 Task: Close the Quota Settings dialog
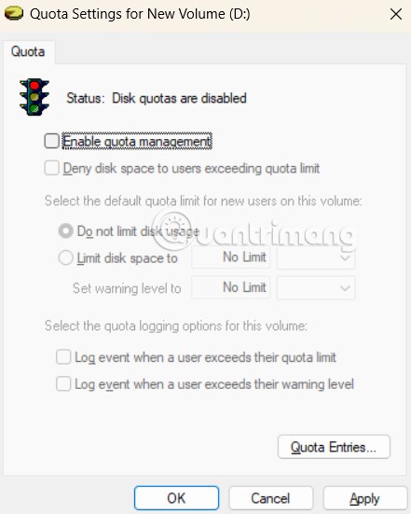tap(396, 14)
